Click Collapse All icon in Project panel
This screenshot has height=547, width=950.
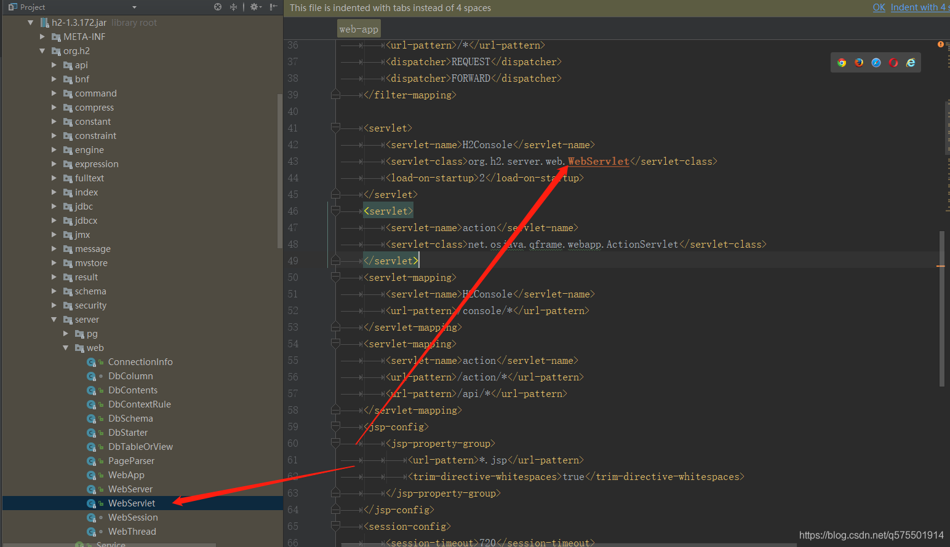(233, 7)
